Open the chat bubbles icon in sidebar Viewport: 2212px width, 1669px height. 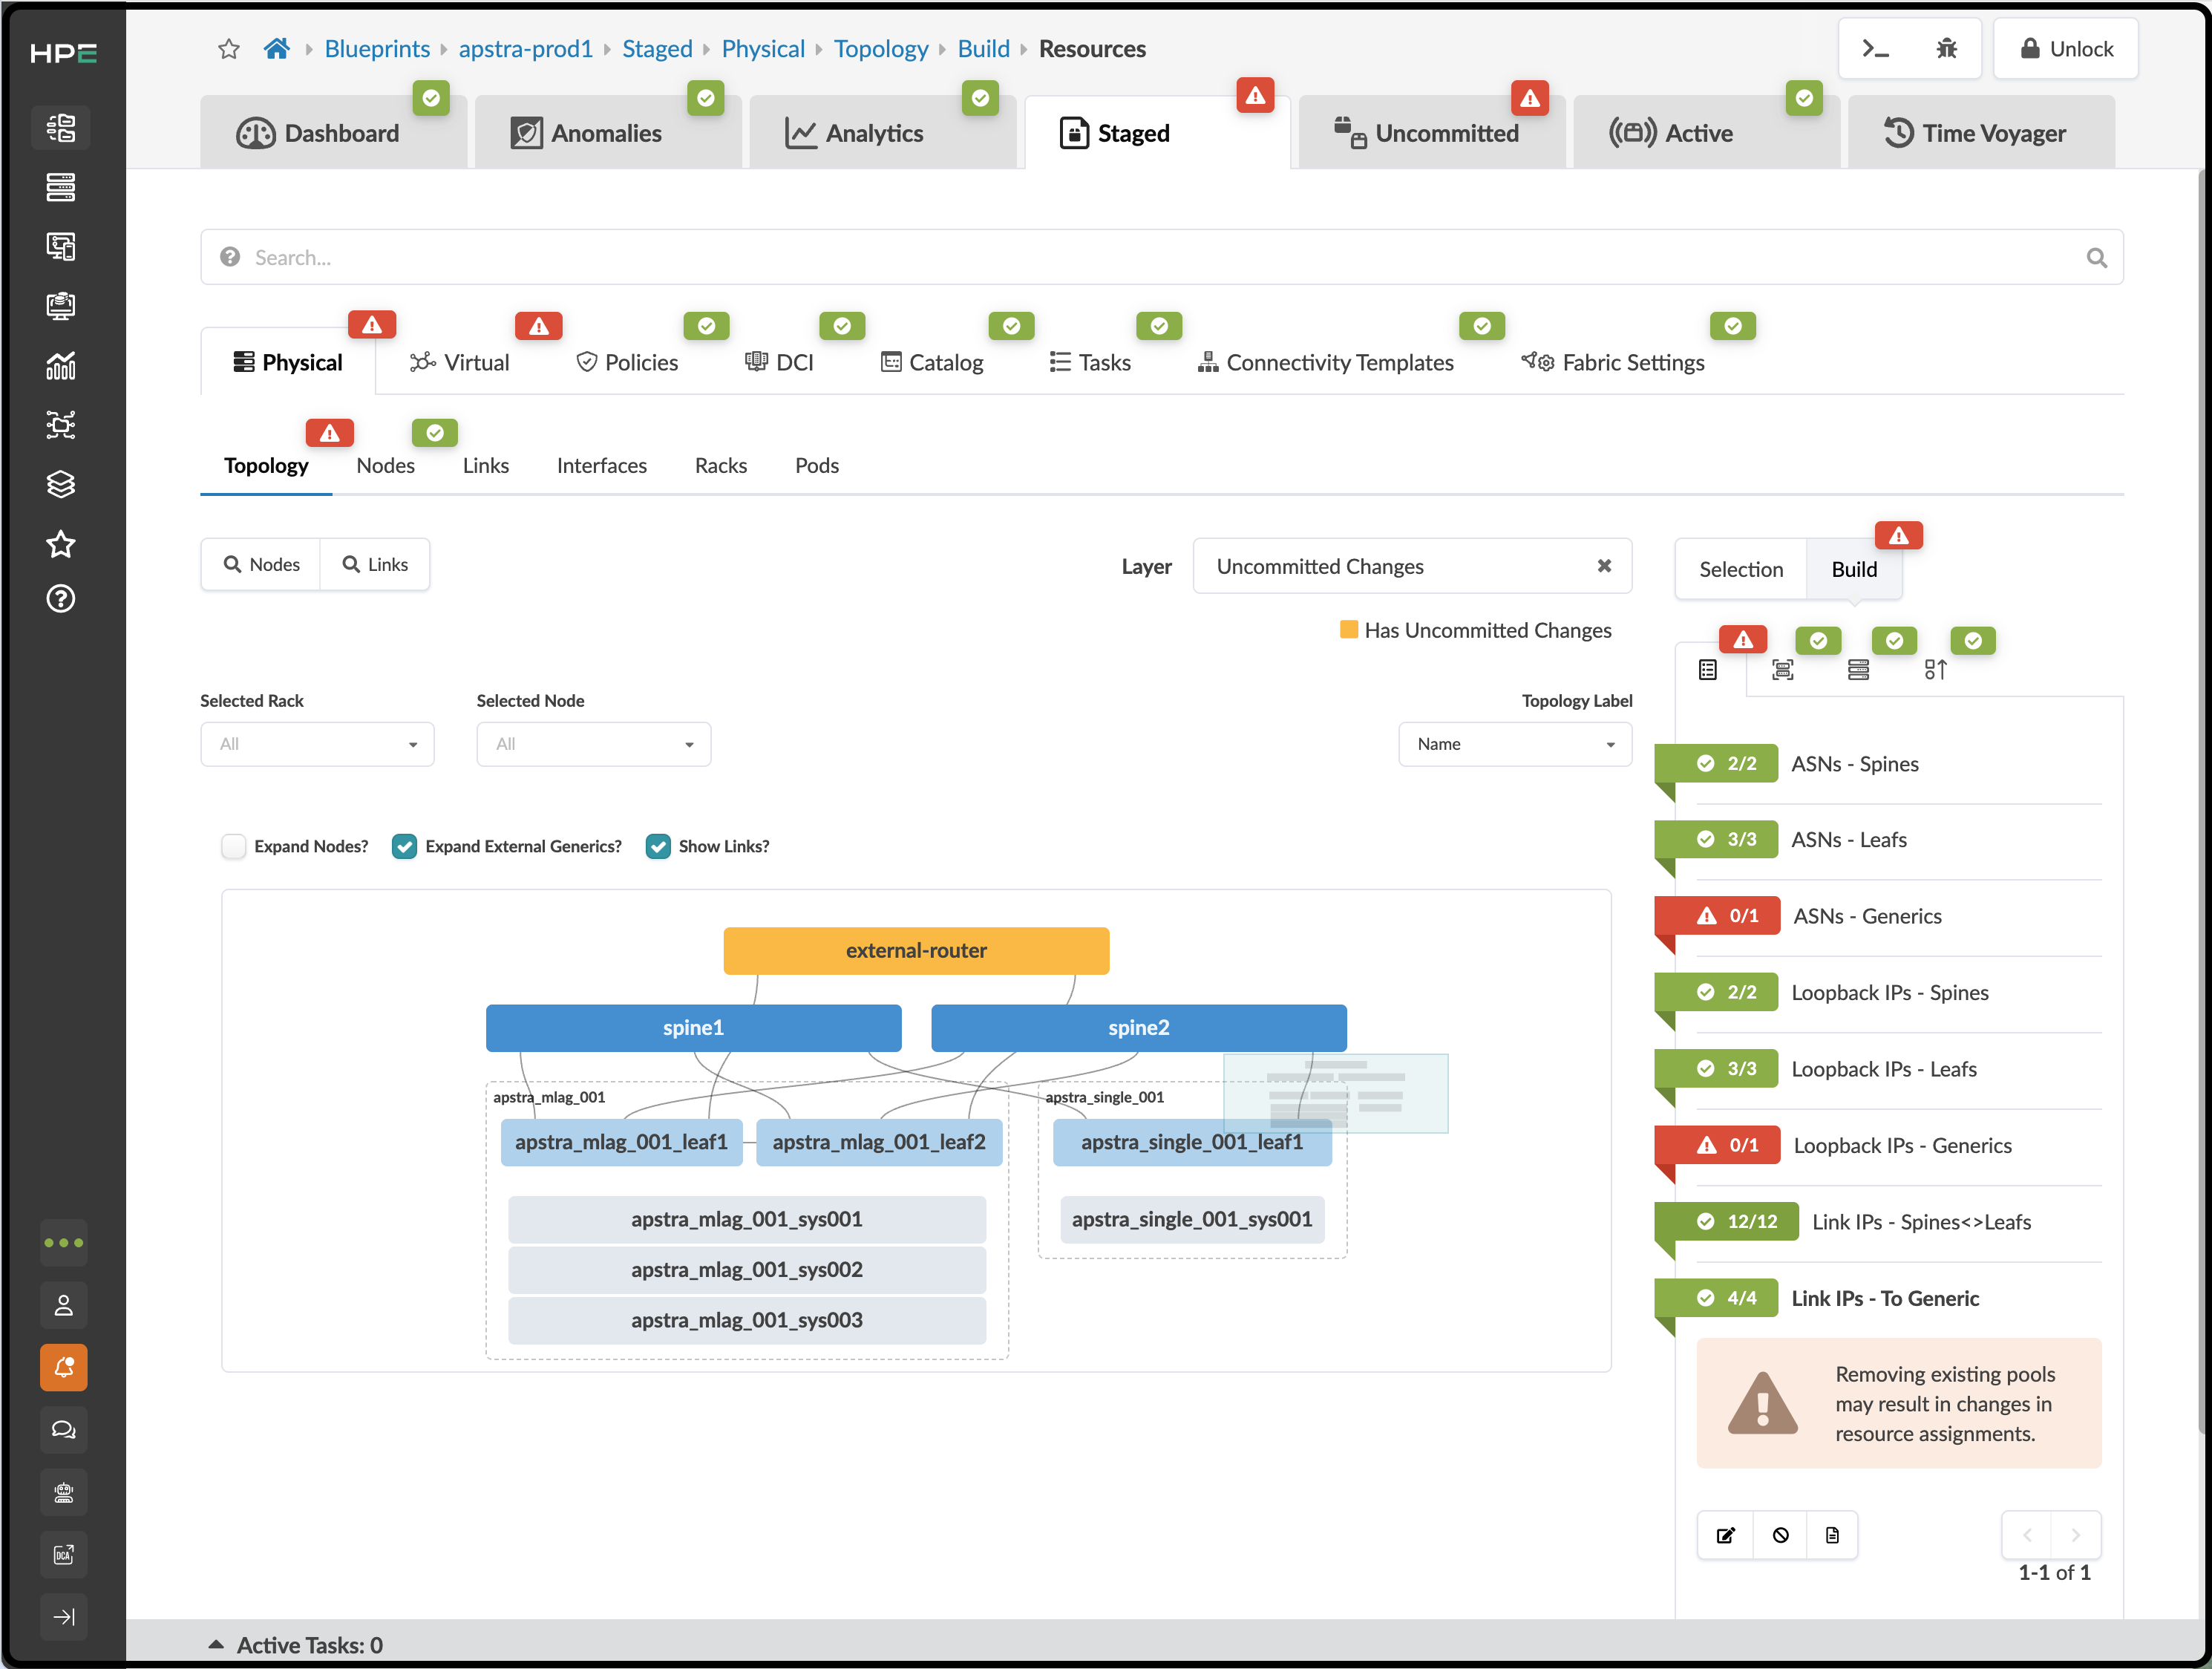point(64,1429)
